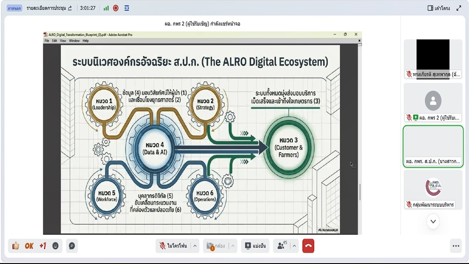
Task: Open the chat bubble icon
Action: 72,246
